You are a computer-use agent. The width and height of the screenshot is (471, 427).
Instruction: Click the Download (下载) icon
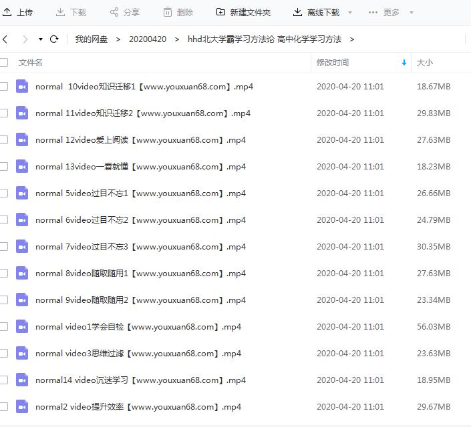pos(60,12)
